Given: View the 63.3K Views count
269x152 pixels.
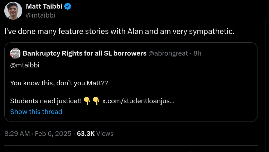Looking at the screenshot, I should [x=95, y=134].
